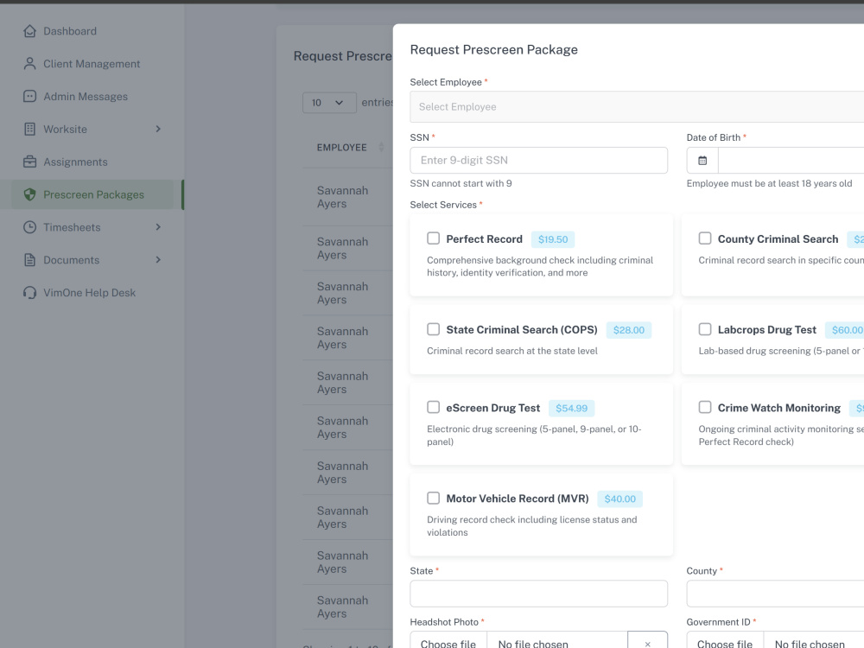Viewport: 864px width, 648px height.
Task: Expand the Timesheets submenu chevron
Action: [x=158, y=227]
